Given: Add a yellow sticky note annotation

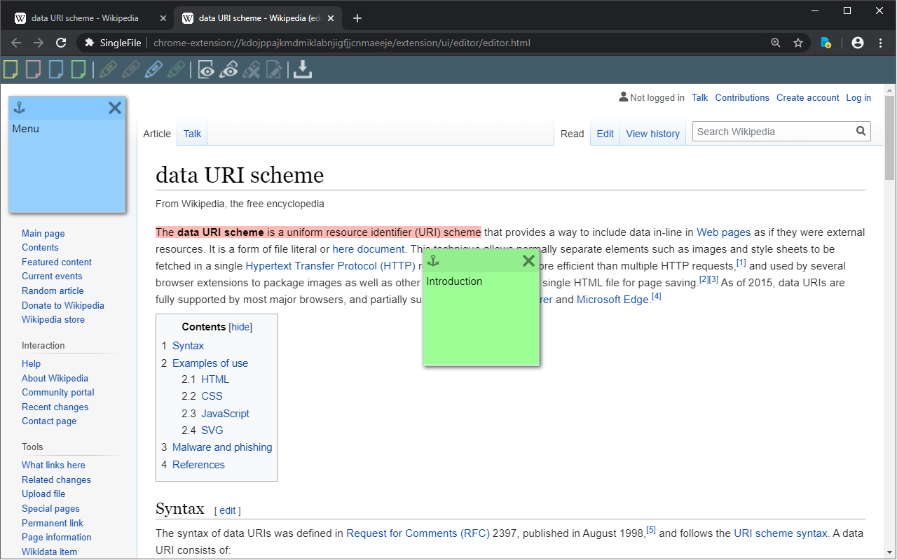Looking at the screenshot, I should pos(11,69).
